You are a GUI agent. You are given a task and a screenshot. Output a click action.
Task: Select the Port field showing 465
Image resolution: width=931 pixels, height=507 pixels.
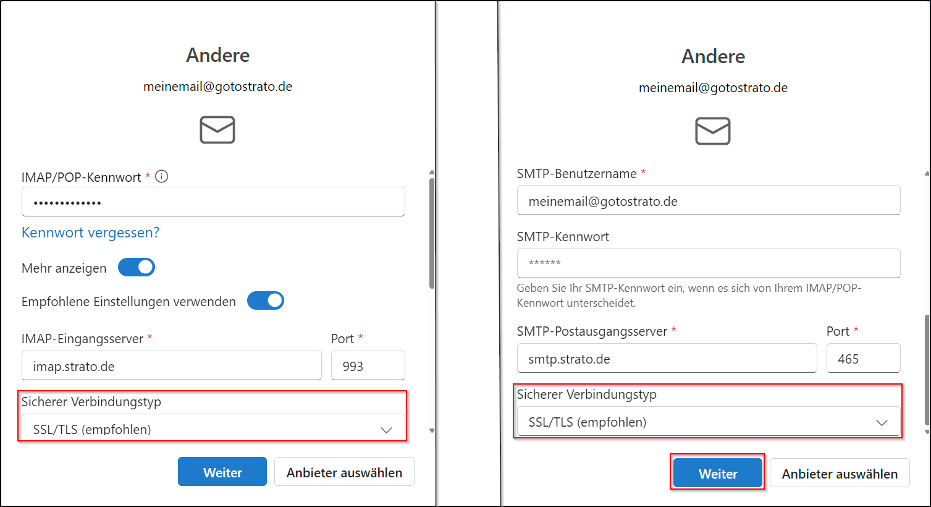[863, 358]
